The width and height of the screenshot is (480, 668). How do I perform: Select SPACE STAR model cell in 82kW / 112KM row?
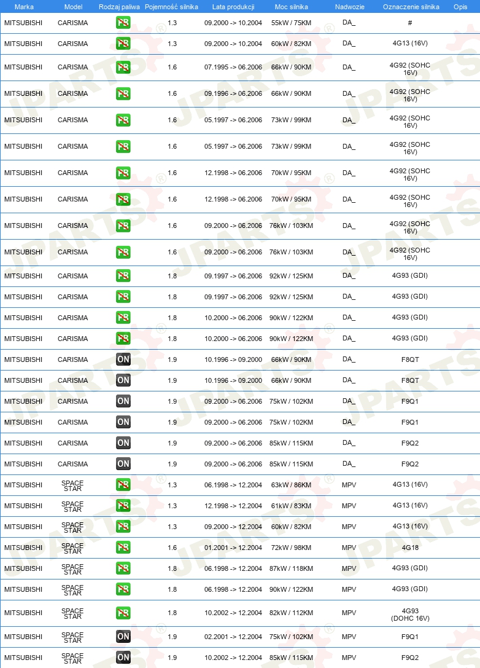[72, 613]
